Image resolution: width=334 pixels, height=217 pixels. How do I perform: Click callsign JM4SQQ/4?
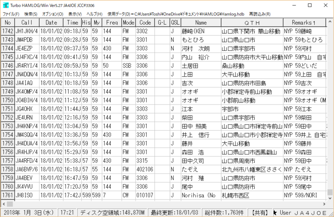click(27, 135)
